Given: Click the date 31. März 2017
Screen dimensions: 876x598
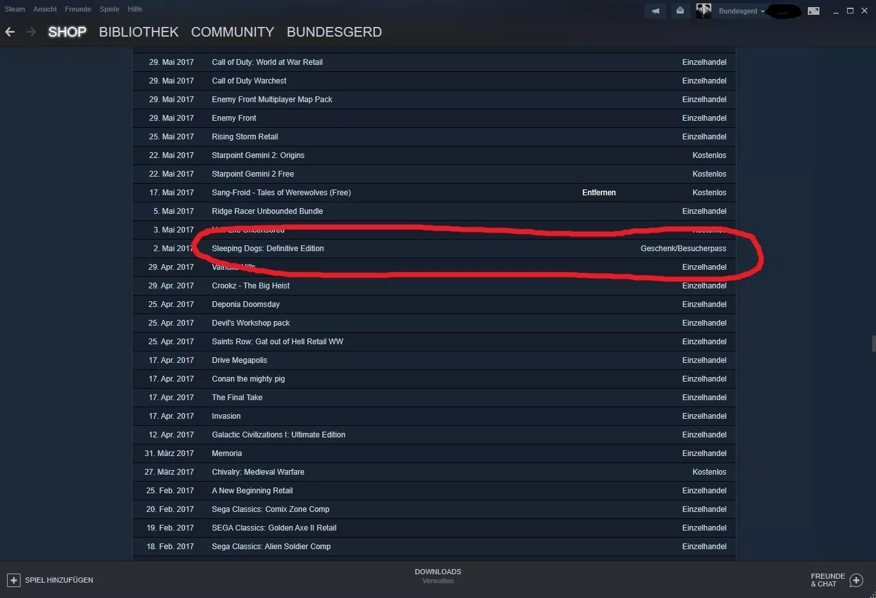Looking at the screenshot, I should coord(169,453).
